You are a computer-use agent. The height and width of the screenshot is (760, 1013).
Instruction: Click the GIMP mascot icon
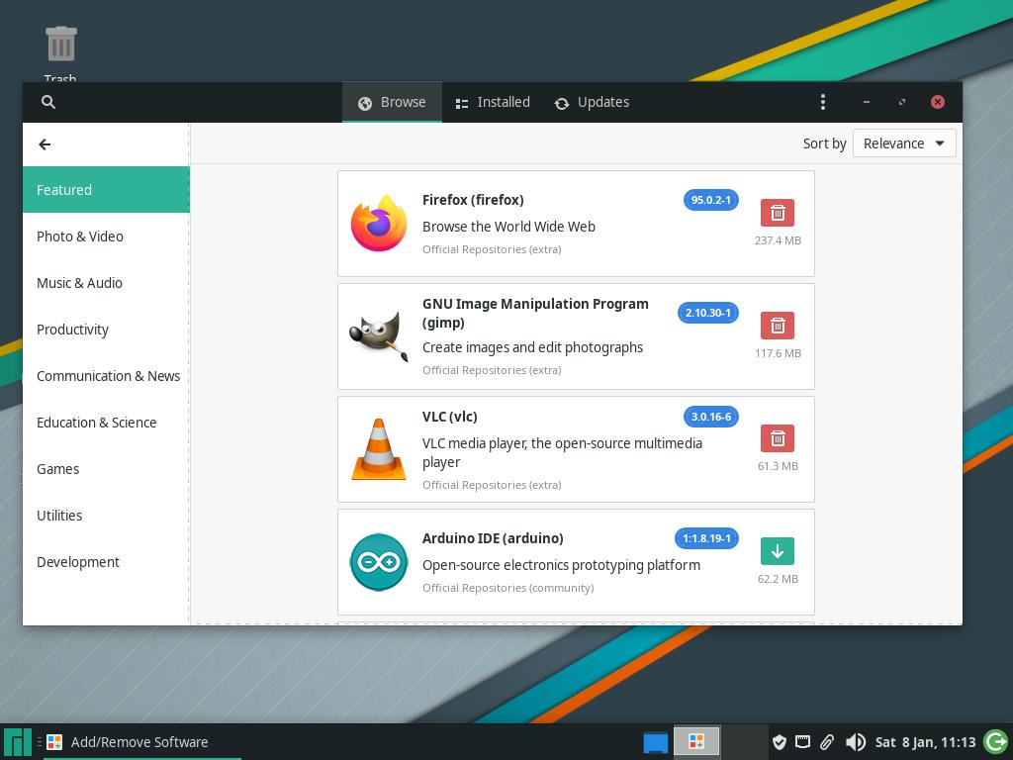pos(379,336)
